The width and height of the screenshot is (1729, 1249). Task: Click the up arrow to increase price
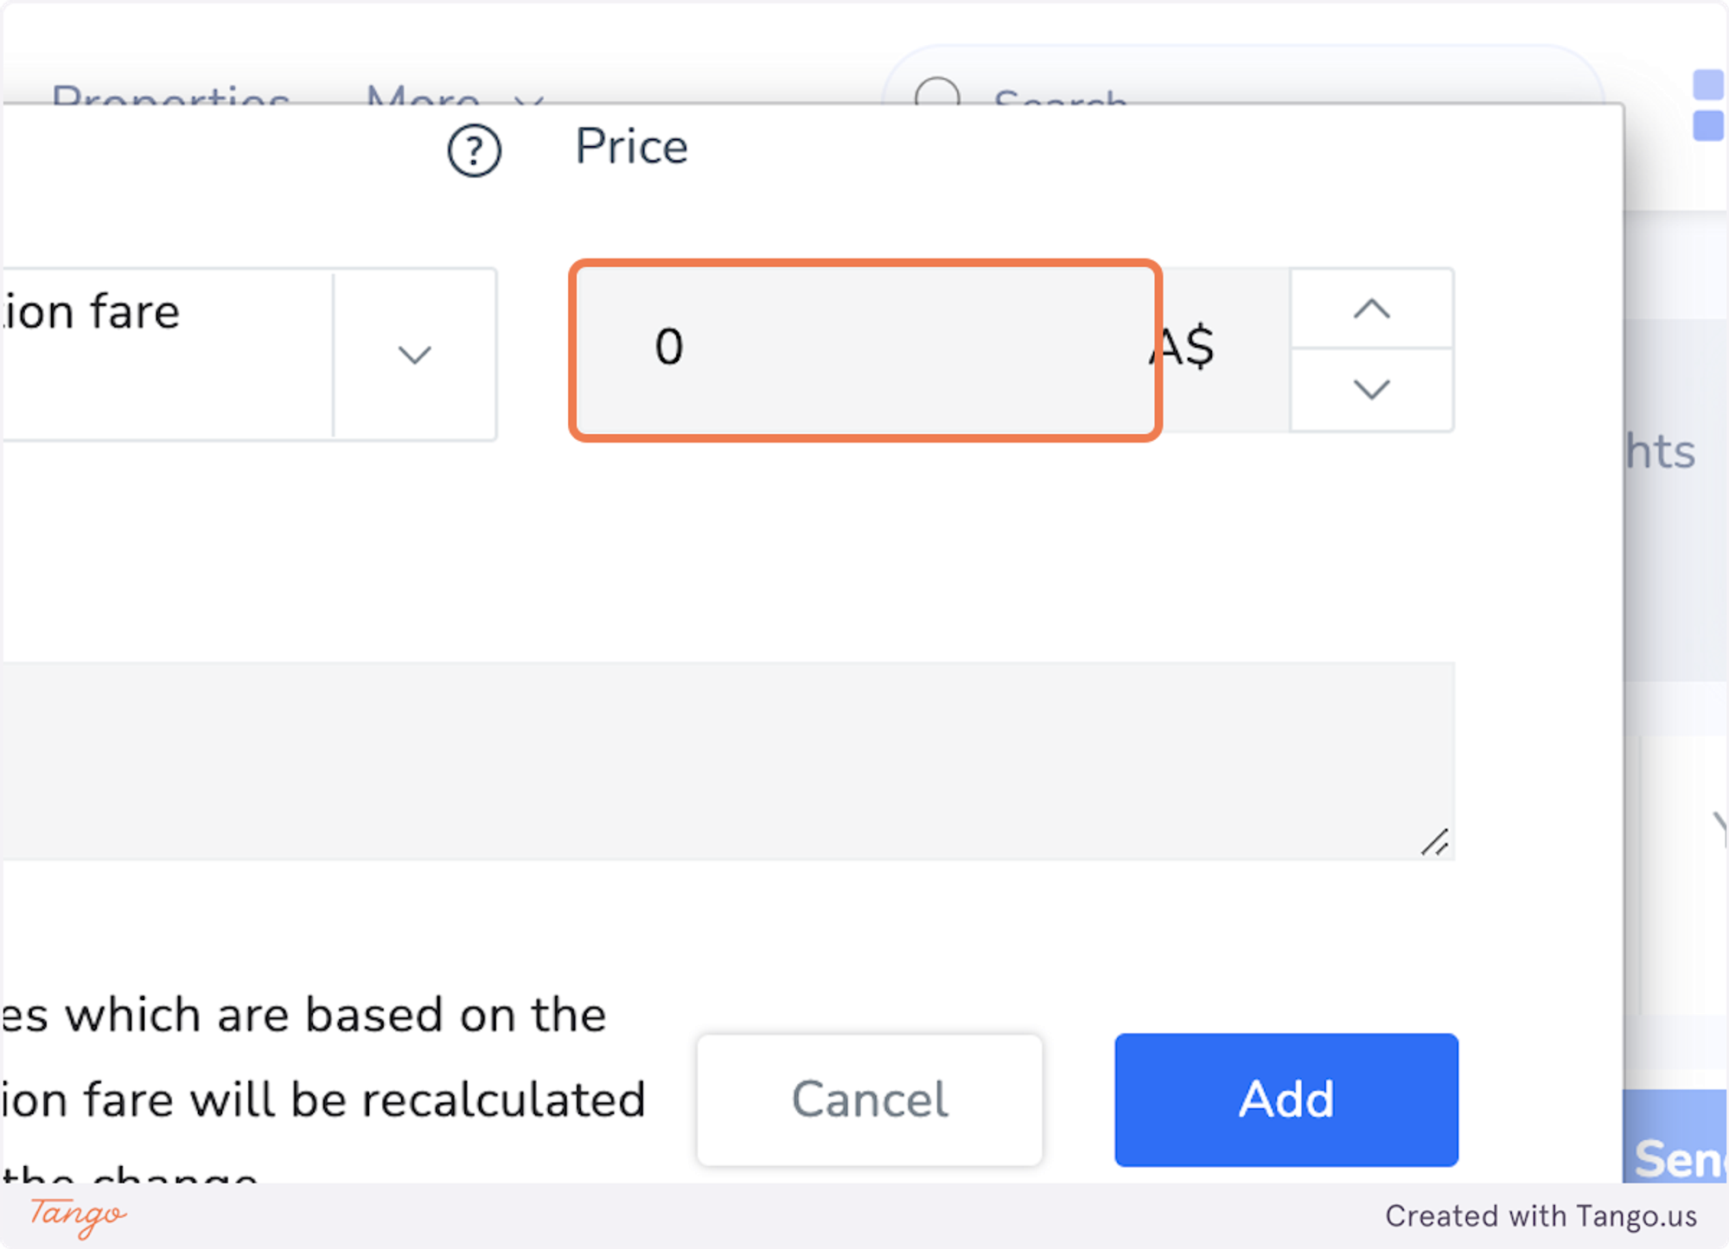(1371, 309)
